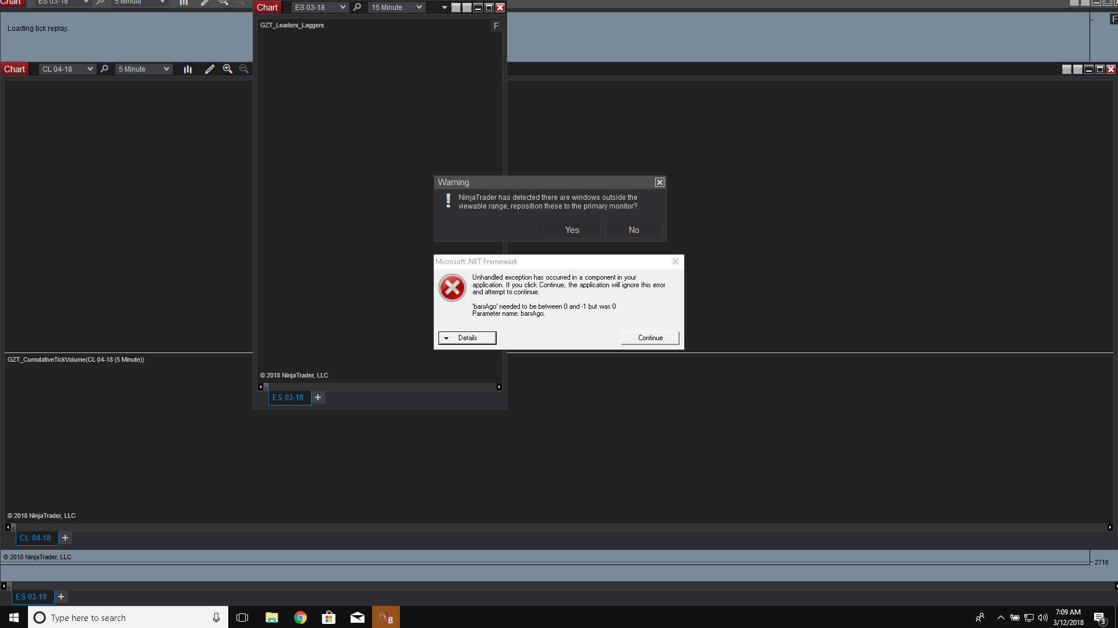Launch Google Chrome from taskbar

click(300, 618)
